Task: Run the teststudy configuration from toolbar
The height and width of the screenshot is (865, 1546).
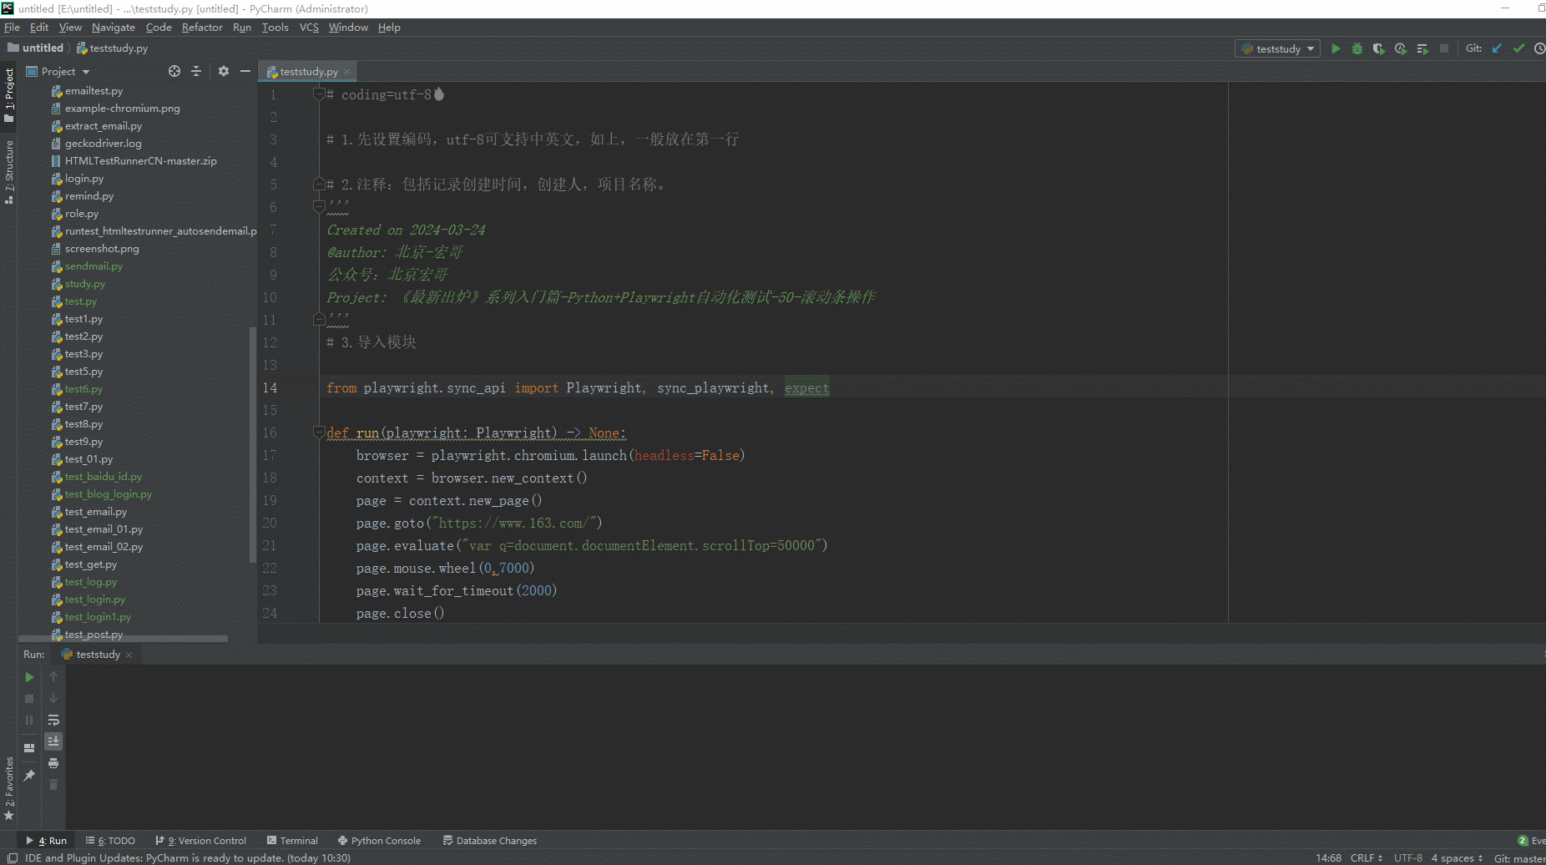Action: point(1336,48)
